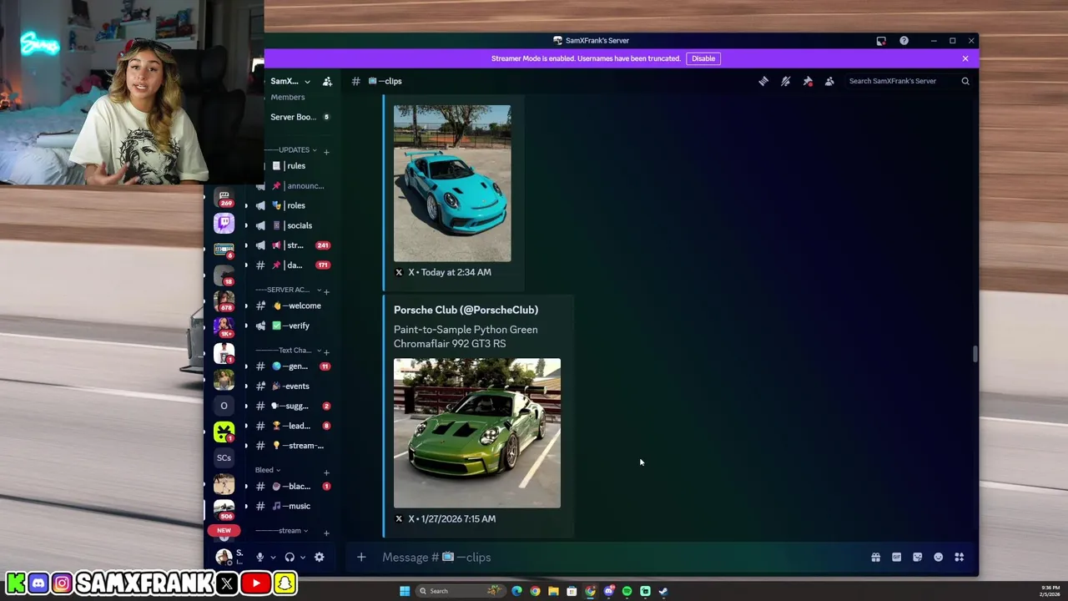Open the server icon with 506 badge
Image resolution: width=1068 pixels, height=601 pixels.
pos(224,509)
